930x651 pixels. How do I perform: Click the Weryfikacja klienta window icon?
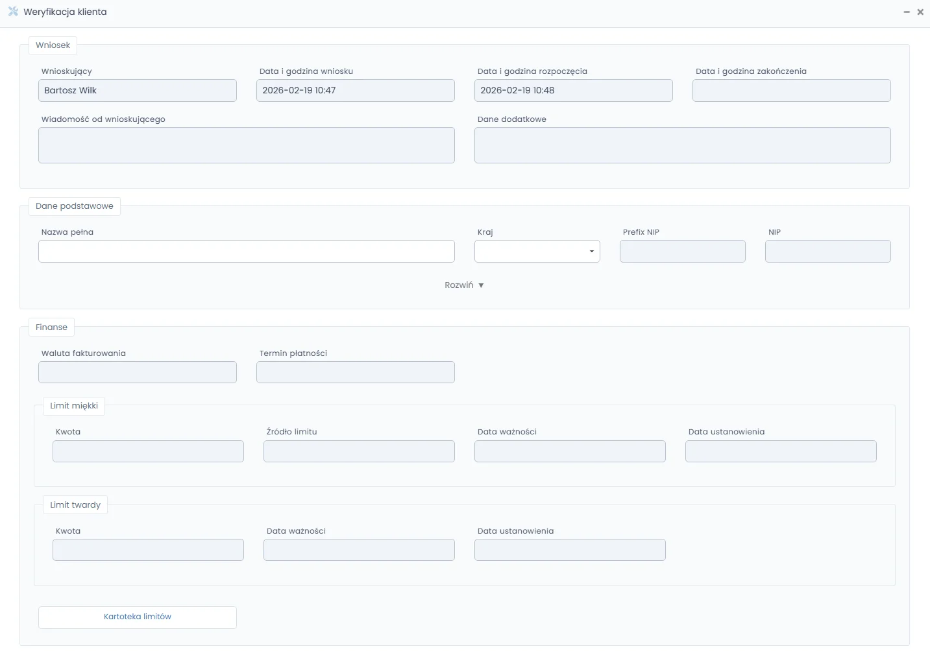[13, 12]
